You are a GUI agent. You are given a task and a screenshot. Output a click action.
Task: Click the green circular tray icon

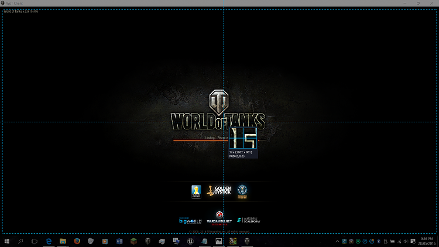coord(358,241)
